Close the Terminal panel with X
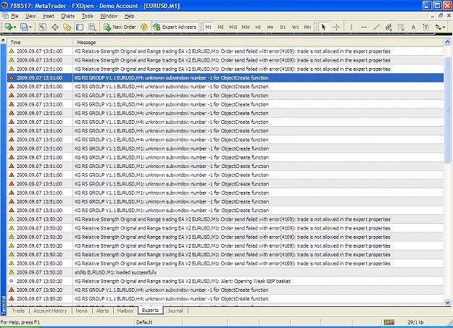Image resolution: width=453 pixels, height=328 pixels. coord(3,40)
